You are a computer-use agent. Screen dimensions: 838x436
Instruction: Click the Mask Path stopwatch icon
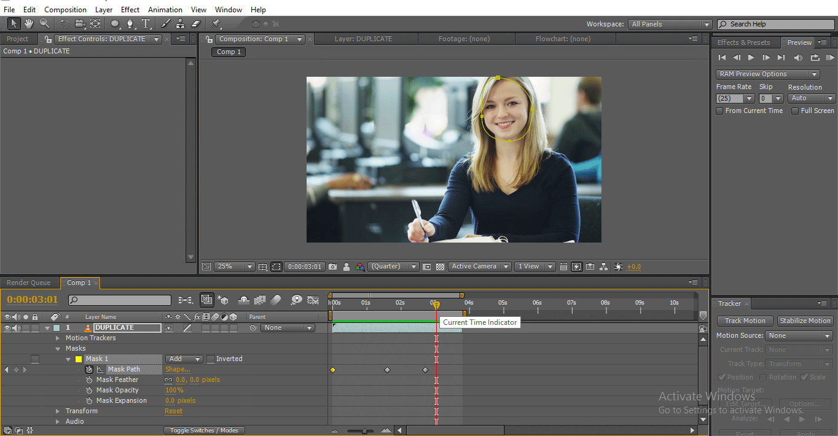[x=89, y=370]
